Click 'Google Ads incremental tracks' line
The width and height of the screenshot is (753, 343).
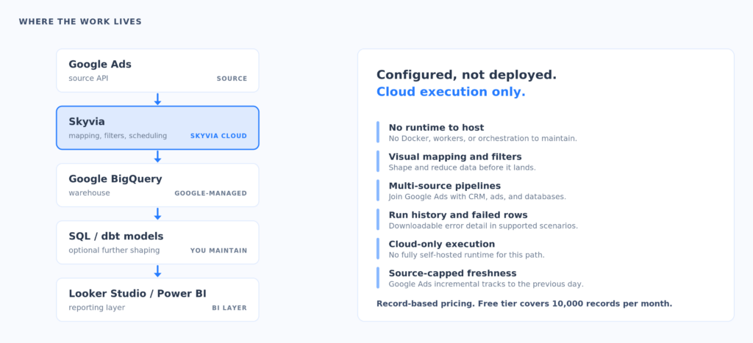(x=486, y=284)
